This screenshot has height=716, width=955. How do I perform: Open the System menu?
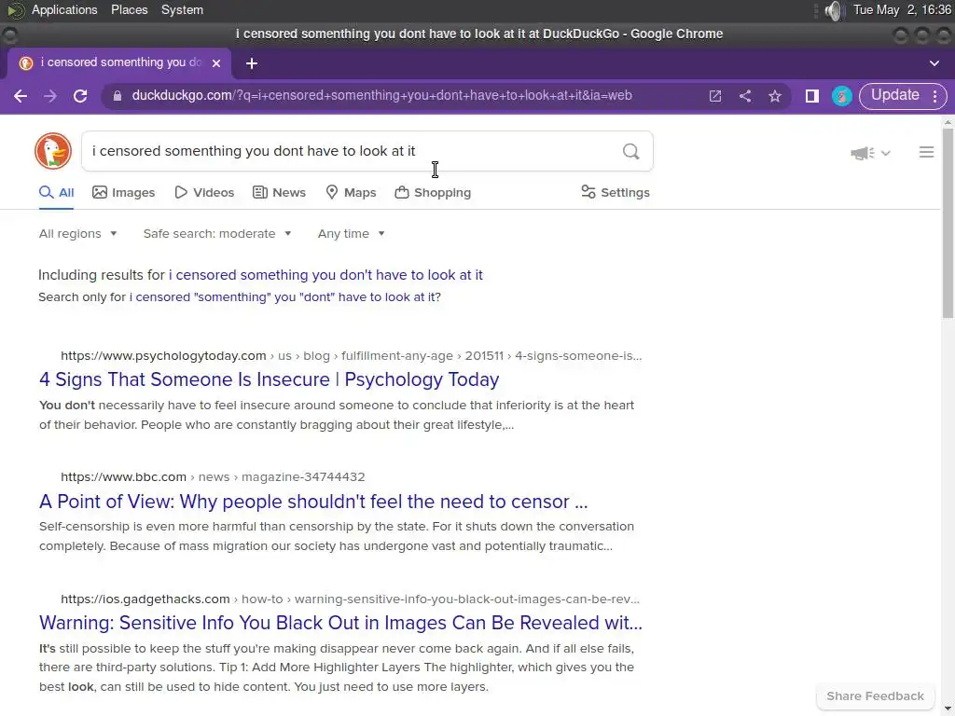(182, 9)
